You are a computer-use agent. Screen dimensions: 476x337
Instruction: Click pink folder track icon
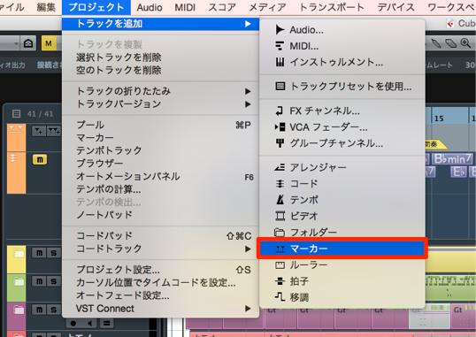[19, 310]
